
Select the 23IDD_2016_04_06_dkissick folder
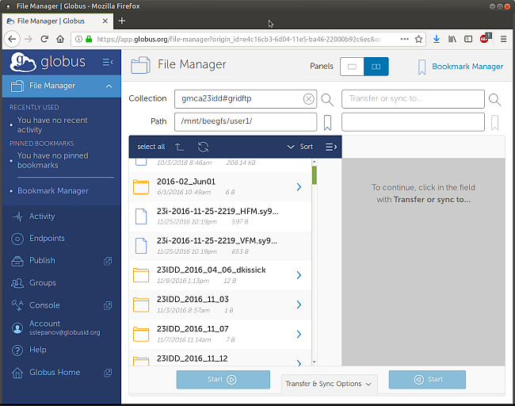pos(220,275)
